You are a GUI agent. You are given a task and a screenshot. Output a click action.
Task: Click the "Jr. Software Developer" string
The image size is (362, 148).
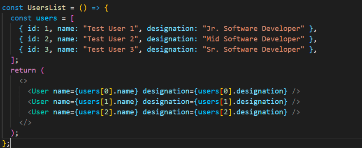tap(253, 29)
